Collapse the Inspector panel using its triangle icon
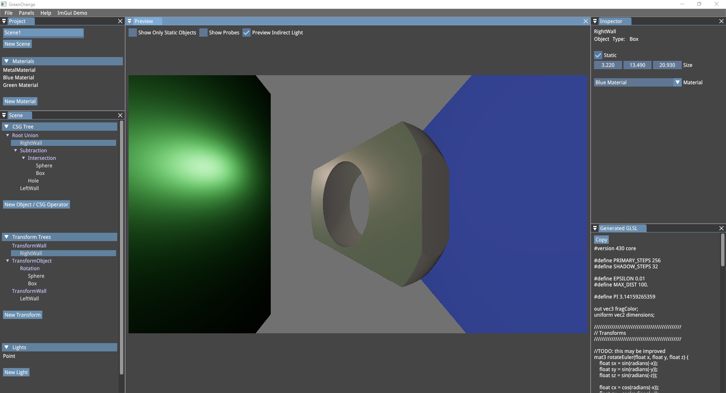The image size is (726, 393). tap(595, 22)
